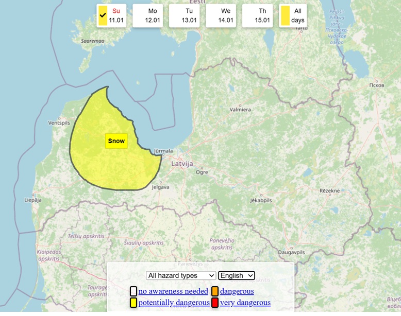Screen dimensions: 401x316
Task: Click the Snow warning label on map
Action: point(116,141)
